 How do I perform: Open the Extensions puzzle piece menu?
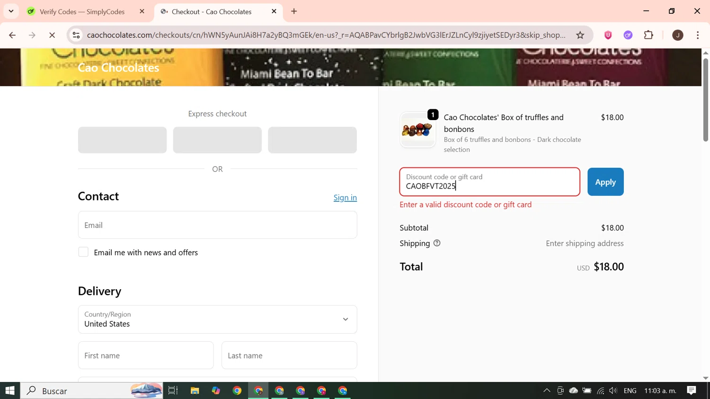tap(648, 35)
